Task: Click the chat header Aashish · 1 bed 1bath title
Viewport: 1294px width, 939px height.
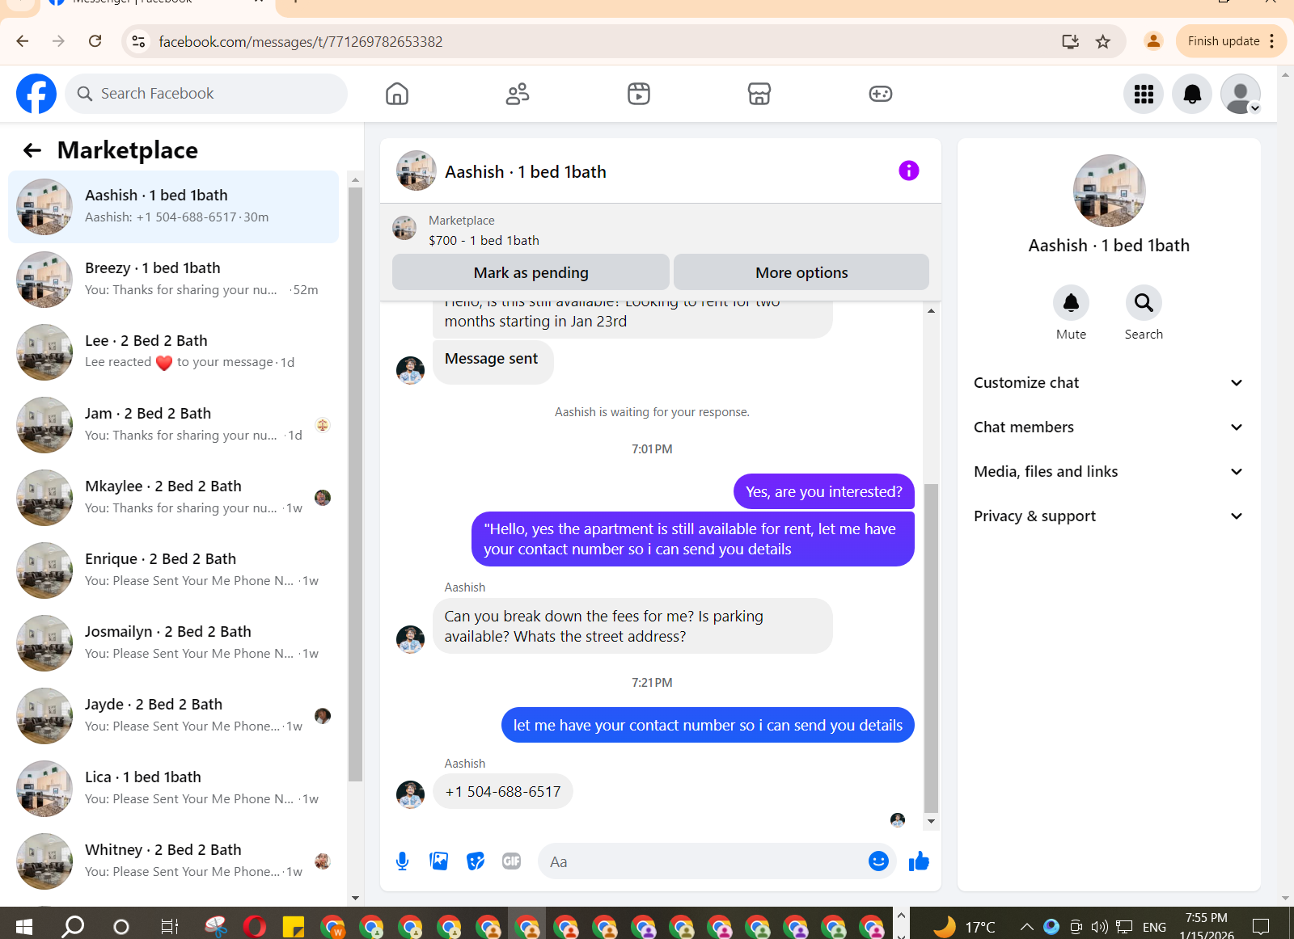Action: coord(526,172)
